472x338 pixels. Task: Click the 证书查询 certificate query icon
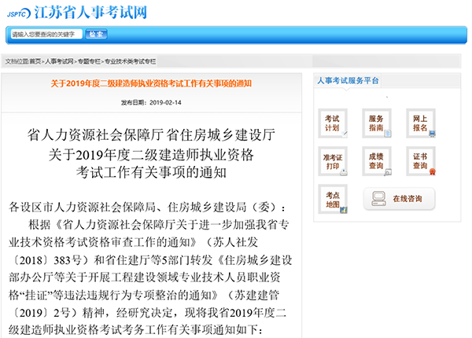pyautogui.click(x=421, y=161)
